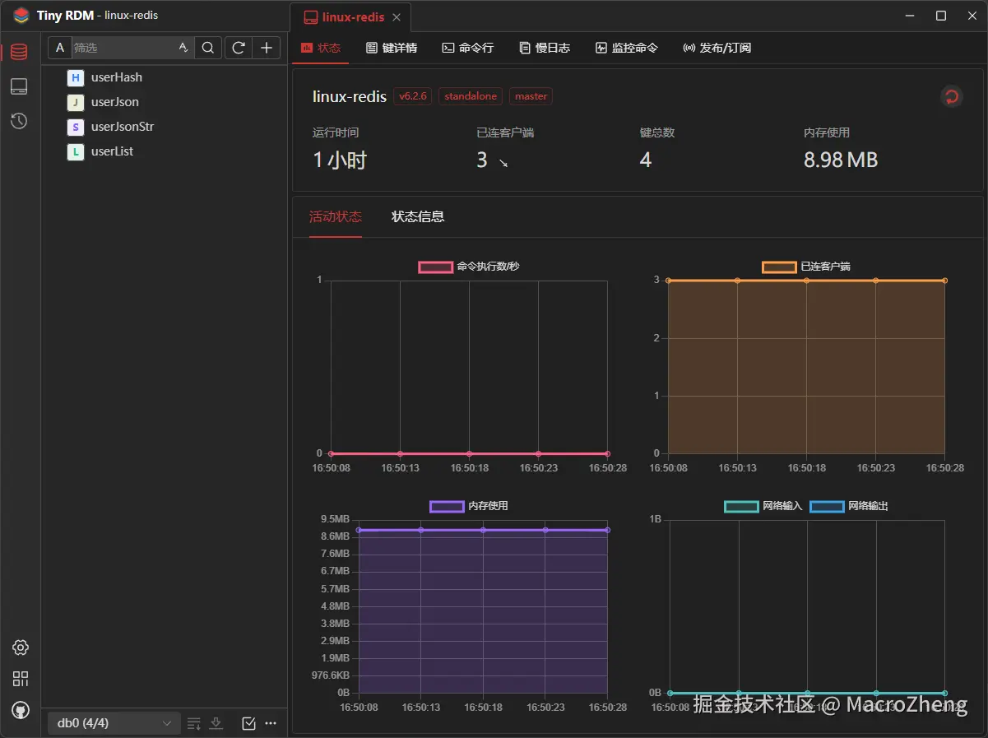This screenshot has height=738, width=988.
Task: Close the linux-redis tab
Action: pos(397,17)
